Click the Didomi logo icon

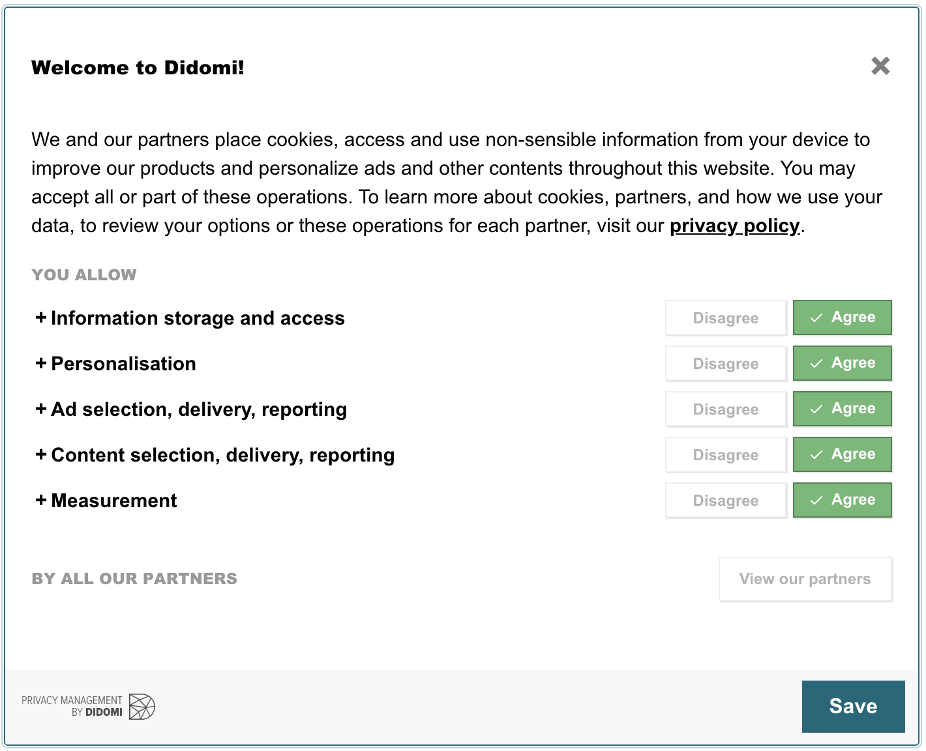(142, 707)
